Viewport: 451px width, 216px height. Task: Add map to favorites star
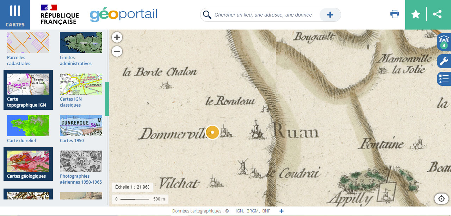416,14
